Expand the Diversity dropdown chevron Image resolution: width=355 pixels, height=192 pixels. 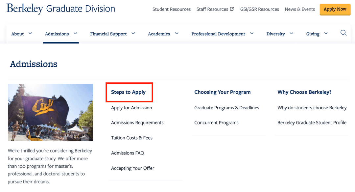point(291,34)
